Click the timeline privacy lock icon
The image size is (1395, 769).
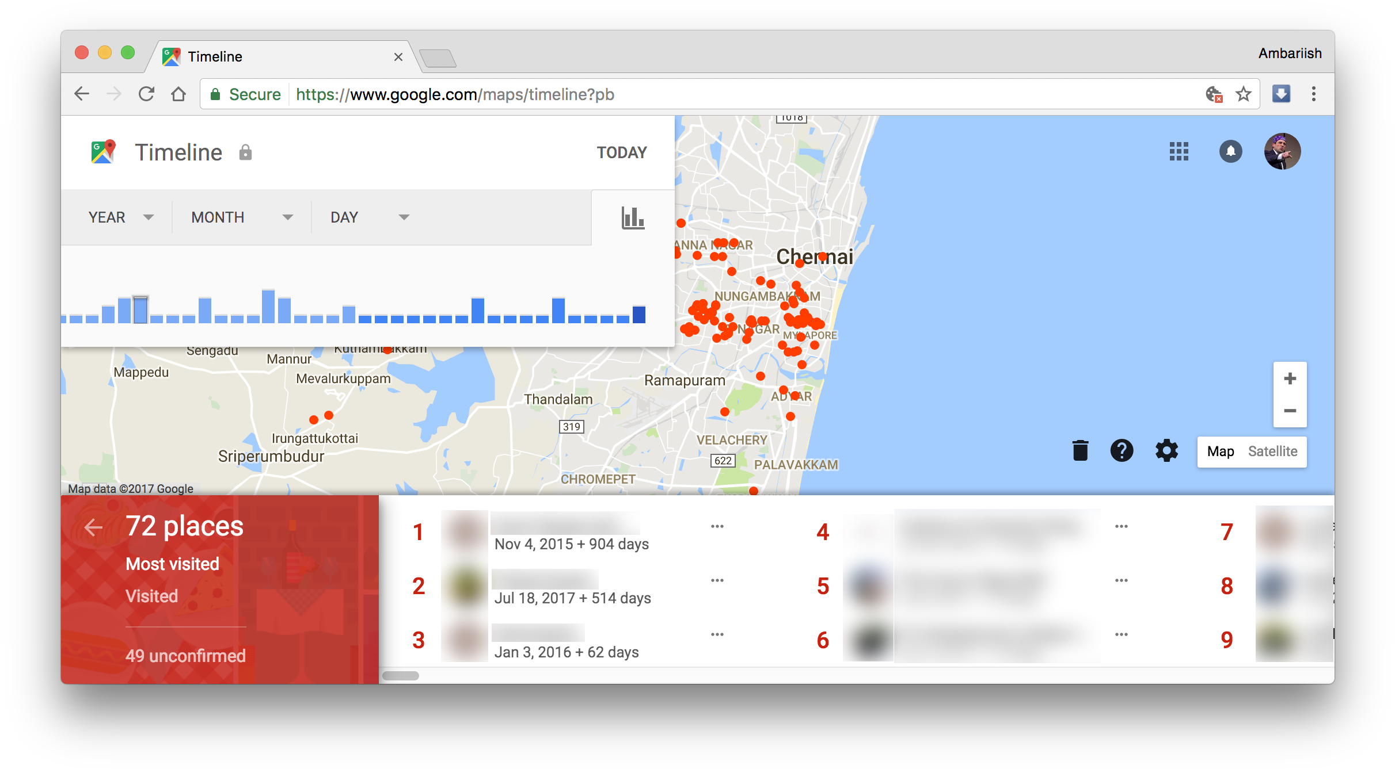(x=246, y=152)
